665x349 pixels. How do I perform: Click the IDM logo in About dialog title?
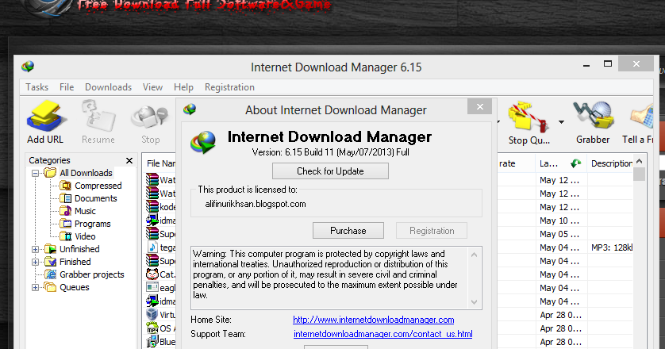click(190, 109)
